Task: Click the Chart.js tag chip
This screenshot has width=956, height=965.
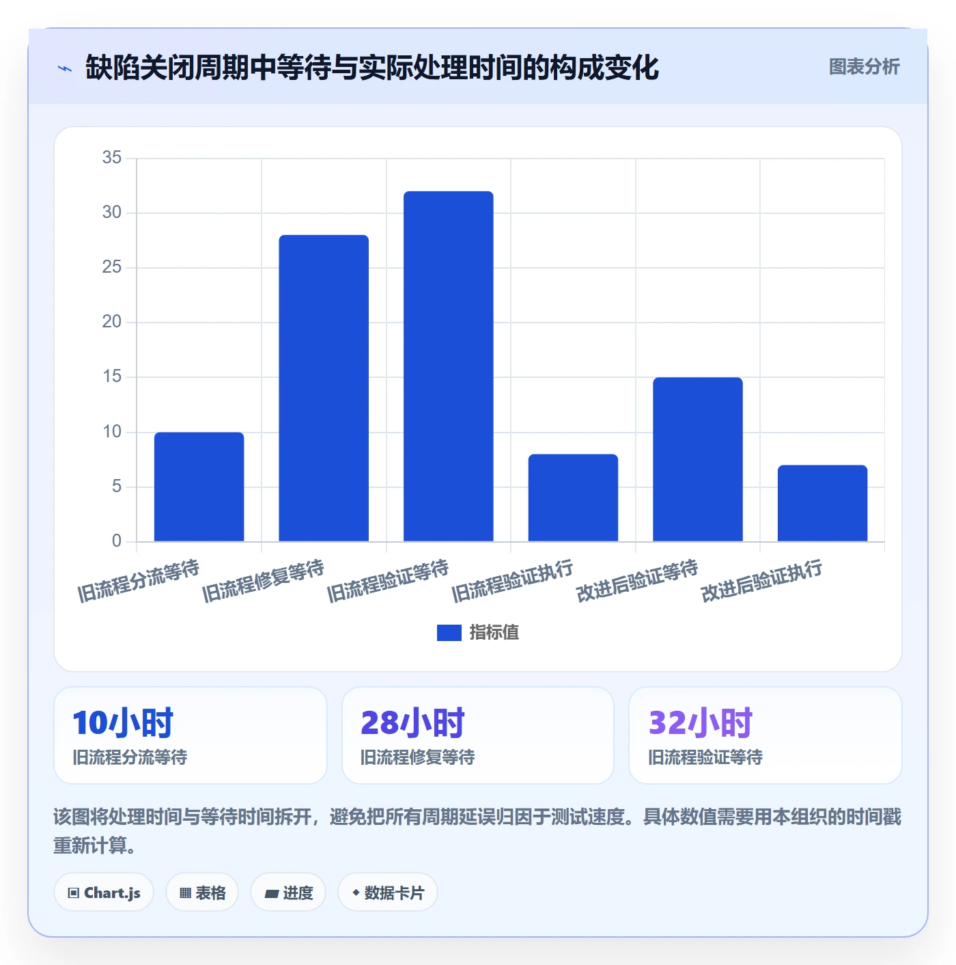Action: tap(104, 893)
